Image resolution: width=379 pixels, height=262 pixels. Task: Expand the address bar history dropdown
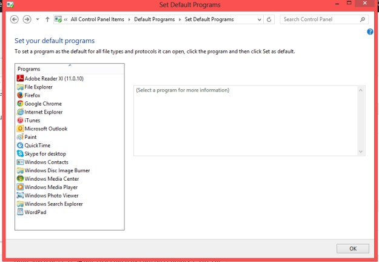(x=260, y=19)
